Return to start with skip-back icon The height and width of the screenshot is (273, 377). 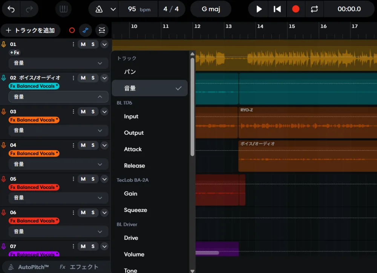277,9
